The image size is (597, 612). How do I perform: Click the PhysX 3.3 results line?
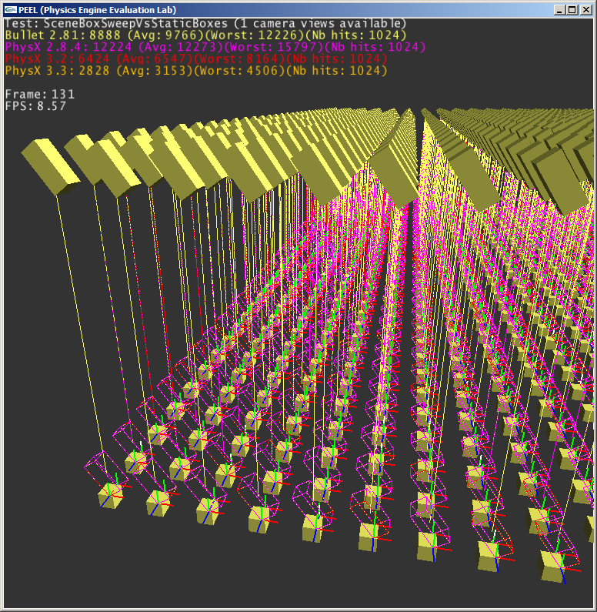(x=196, y=71)
